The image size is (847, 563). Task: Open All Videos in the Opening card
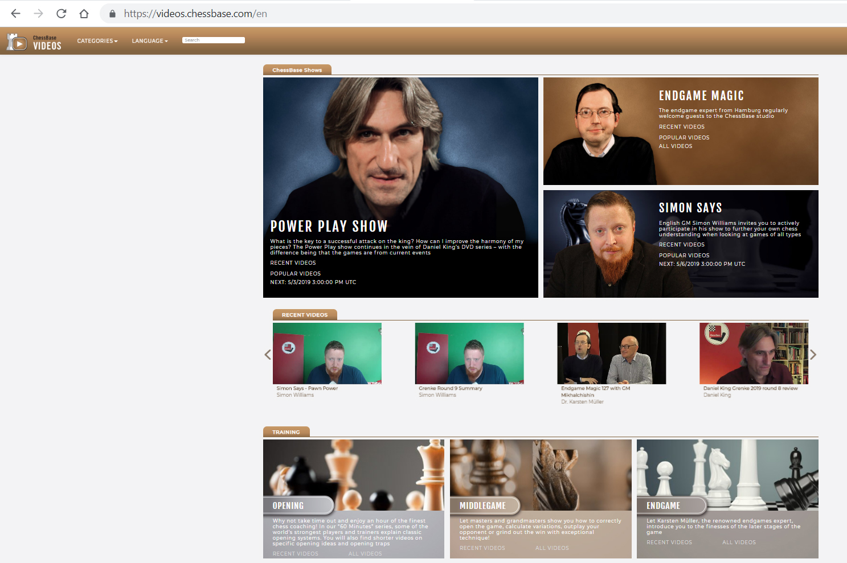tap(365, 554)
